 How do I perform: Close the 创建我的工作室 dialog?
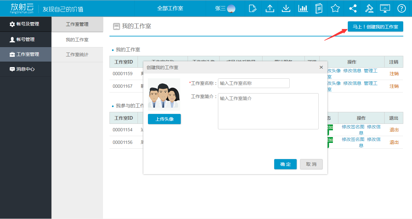tap(321, 67)
